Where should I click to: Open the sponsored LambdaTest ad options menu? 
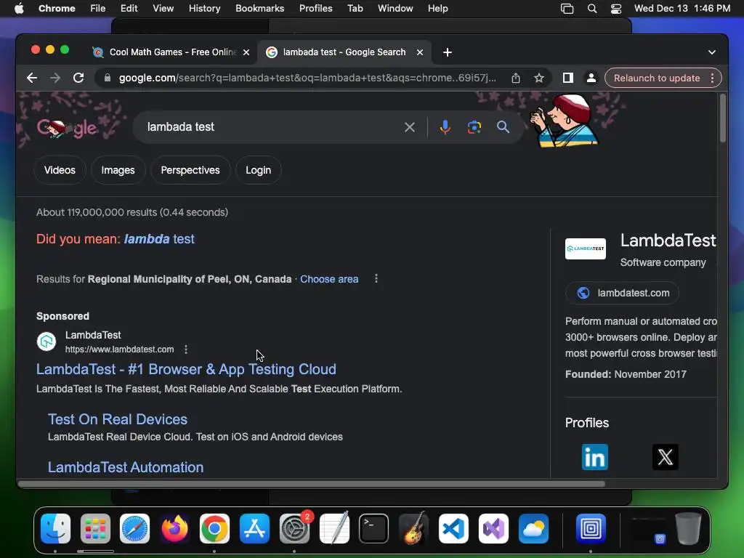pos(186,349)
